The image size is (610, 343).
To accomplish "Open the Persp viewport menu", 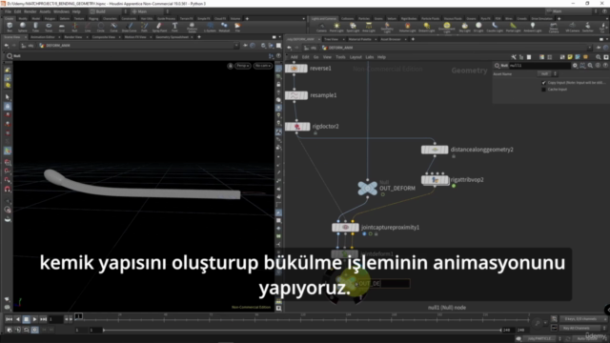I will (x=242, y=66).
